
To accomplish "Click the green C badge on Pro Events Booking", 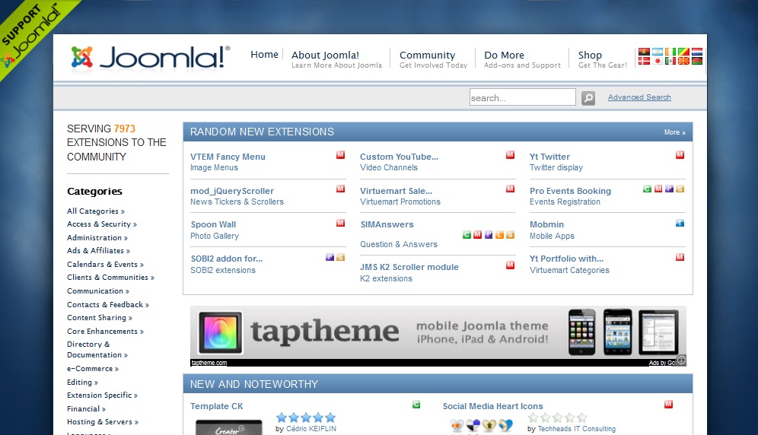I will 647,189.
